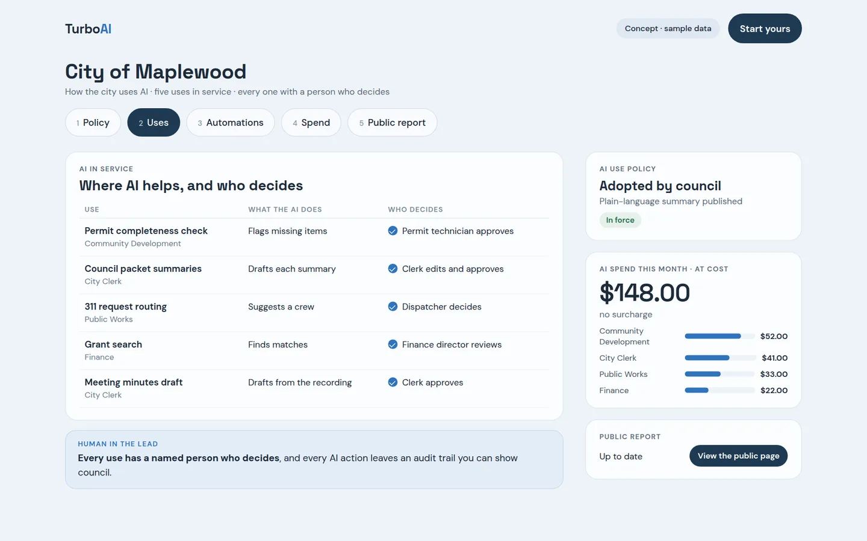The image size is (867, 541).
Task: Select the Permit completeness check row title
Action: pyautogui.click(x=146, y=231)
